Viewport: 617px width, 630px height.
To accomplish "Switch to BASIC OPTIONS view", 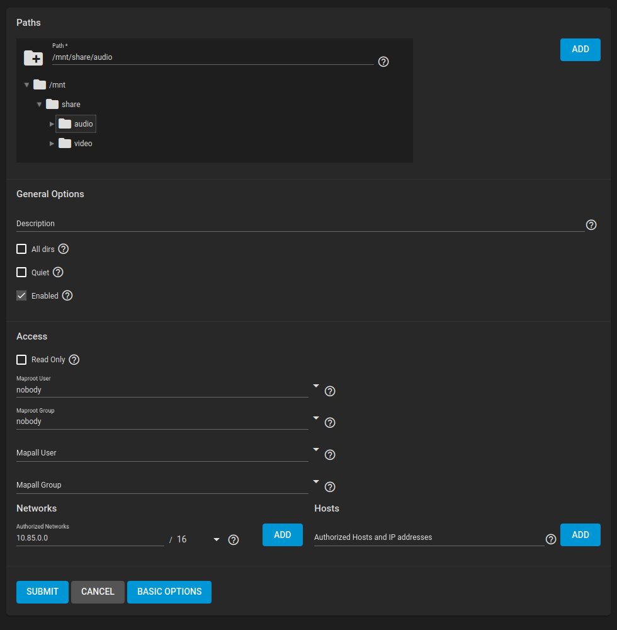I will pyautogui.click(x=169, y=592).
